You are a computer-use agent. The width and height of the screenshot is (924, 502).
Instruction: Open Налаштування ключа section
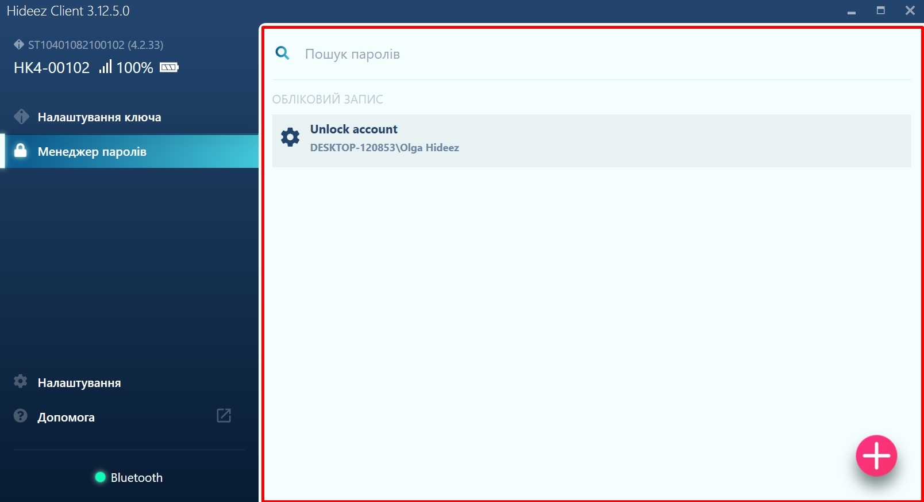coord(99,117)
